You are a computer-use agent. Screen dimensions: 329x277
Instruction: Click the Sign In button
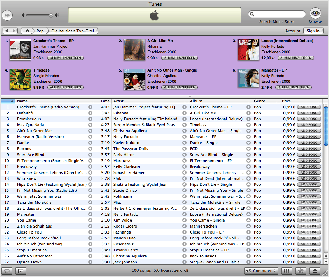pos(313,31)
